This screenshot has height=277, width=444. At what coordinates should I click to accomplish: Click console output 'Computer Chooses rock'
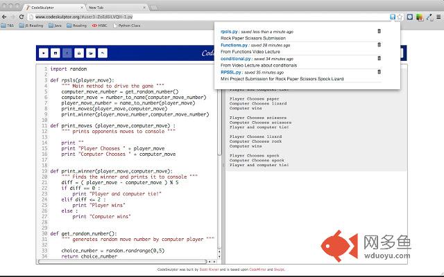[255, 141]
